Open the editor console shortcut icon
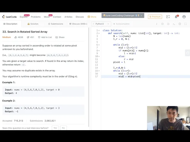The image size is (190, 142). click(174, 24)
